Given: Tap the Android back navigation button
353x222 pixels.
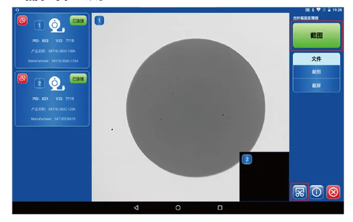Looking at the screenshot, I should [x=136, y=208].
